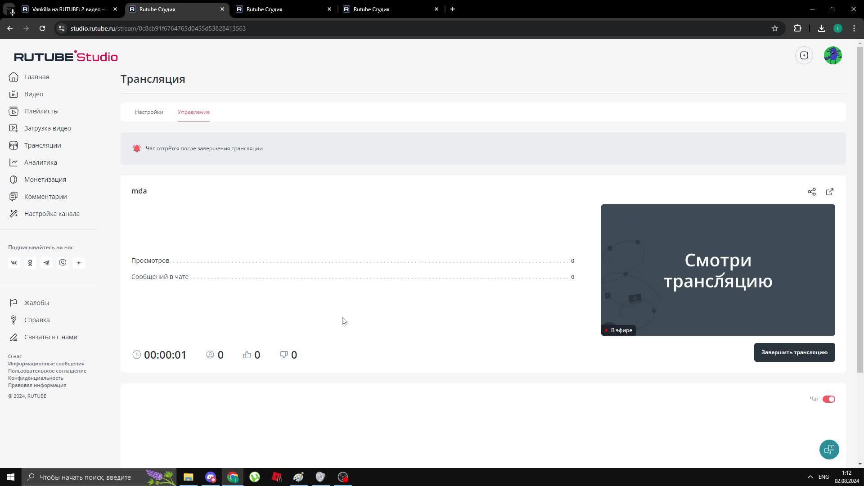Screen dimensions: 864x486
Task: Open the Пользовательское соглашение link
Action: (47, 371)
